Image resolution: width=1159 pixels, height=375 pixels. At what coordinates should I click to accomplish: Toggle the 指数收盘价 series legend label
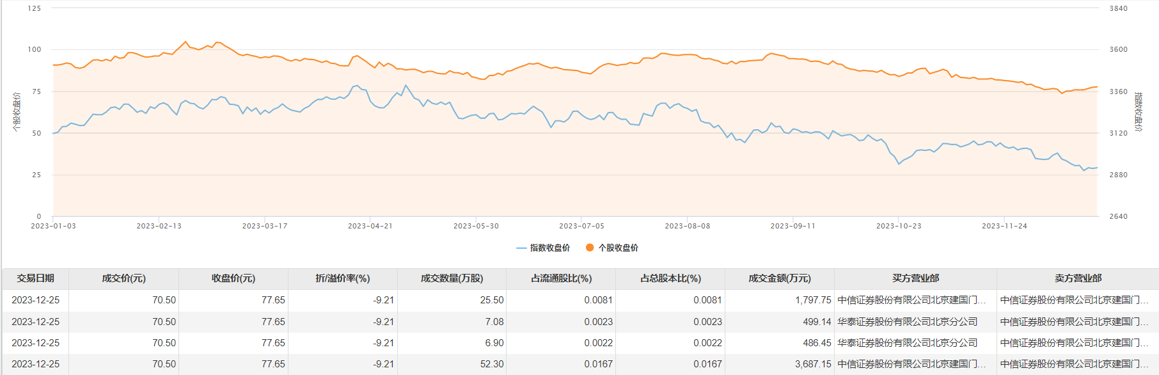point(549,248)
